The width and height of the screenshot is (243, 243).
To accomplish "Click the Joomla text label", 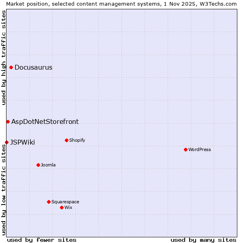I will click(x=48, y=165).
